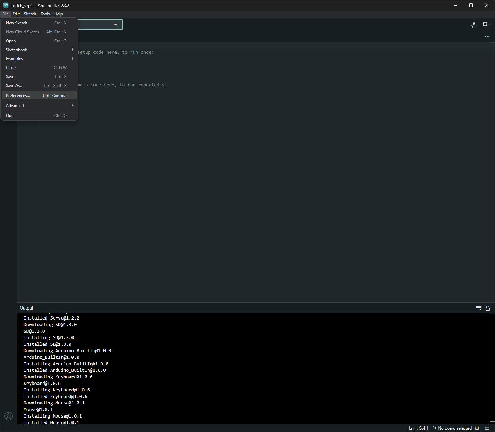This screenshot has width=495, height=432.
Task: Open the Edit menu
Action: [16, 14]
